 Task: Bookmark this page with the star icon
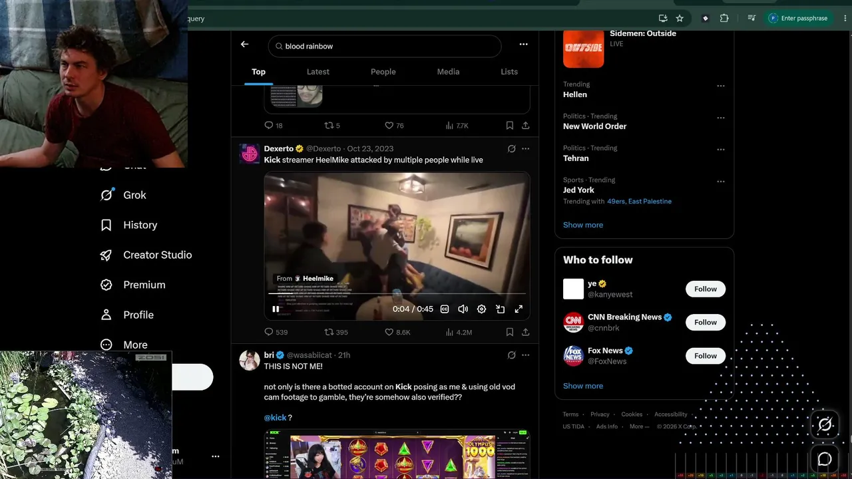(680, 18)
